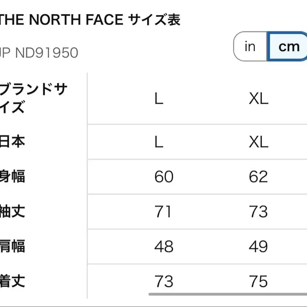Select the 71 sleeve length value
Image resolution: width=307 pixels, height=307 pixels.
point(162,212)
